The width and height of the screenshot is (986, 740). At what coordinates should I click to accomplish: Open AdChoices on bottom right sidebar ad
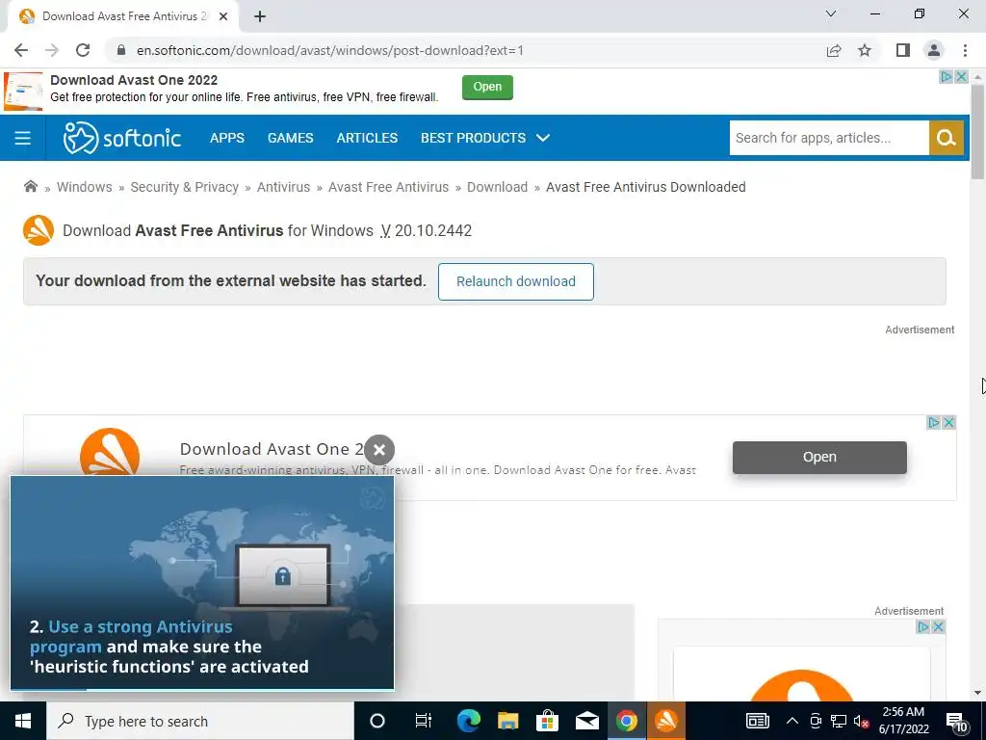click(923, 626)
